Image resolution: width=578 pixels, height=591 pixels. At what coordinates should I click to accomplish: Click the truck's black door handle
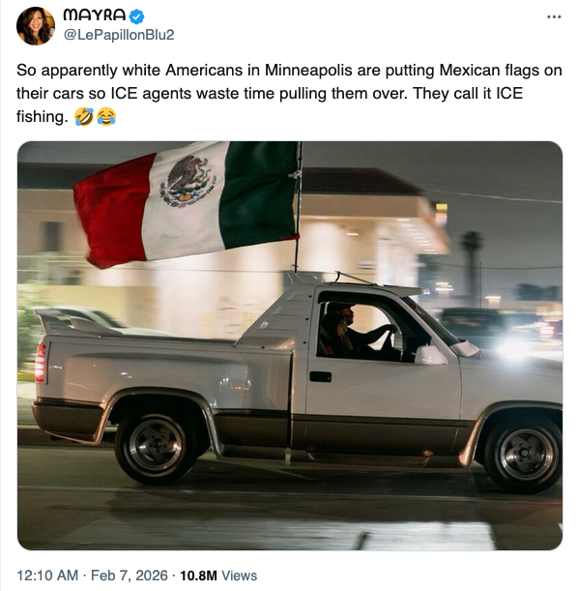pos(321,376)
